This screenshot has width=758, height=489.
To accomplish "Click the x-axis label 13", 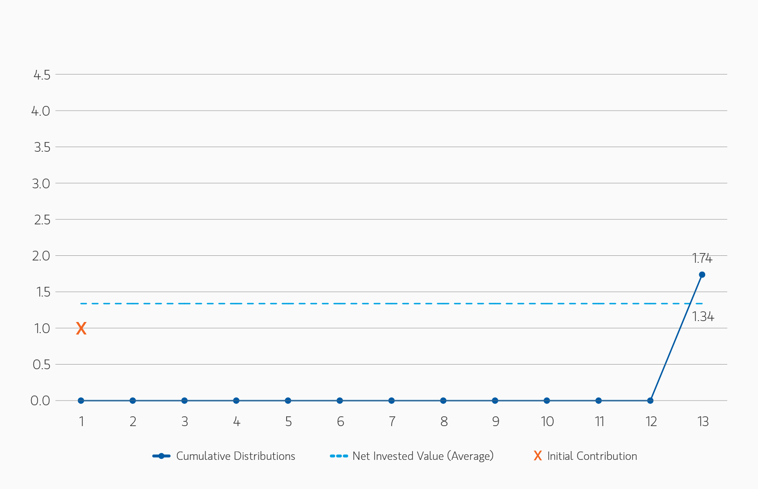I will tap(703, 421).
